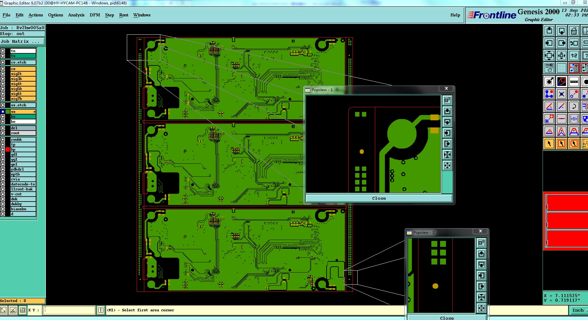The width and height of the screenshot is (588, 320).
Task: Click the pan right icon in main toolbar
Action: click(x=562, y=43)
